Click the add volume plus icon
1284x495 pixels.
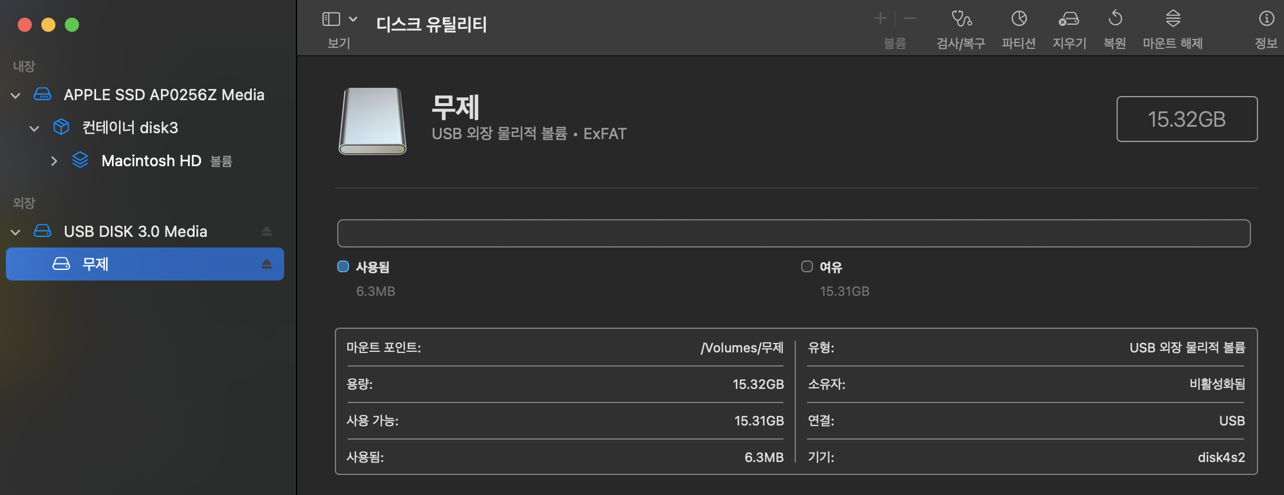pos(880,18)
